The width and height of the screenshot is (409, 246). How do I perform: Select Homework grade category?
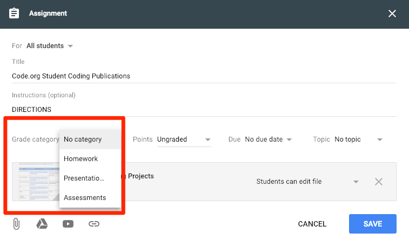(x=90, y=159)
